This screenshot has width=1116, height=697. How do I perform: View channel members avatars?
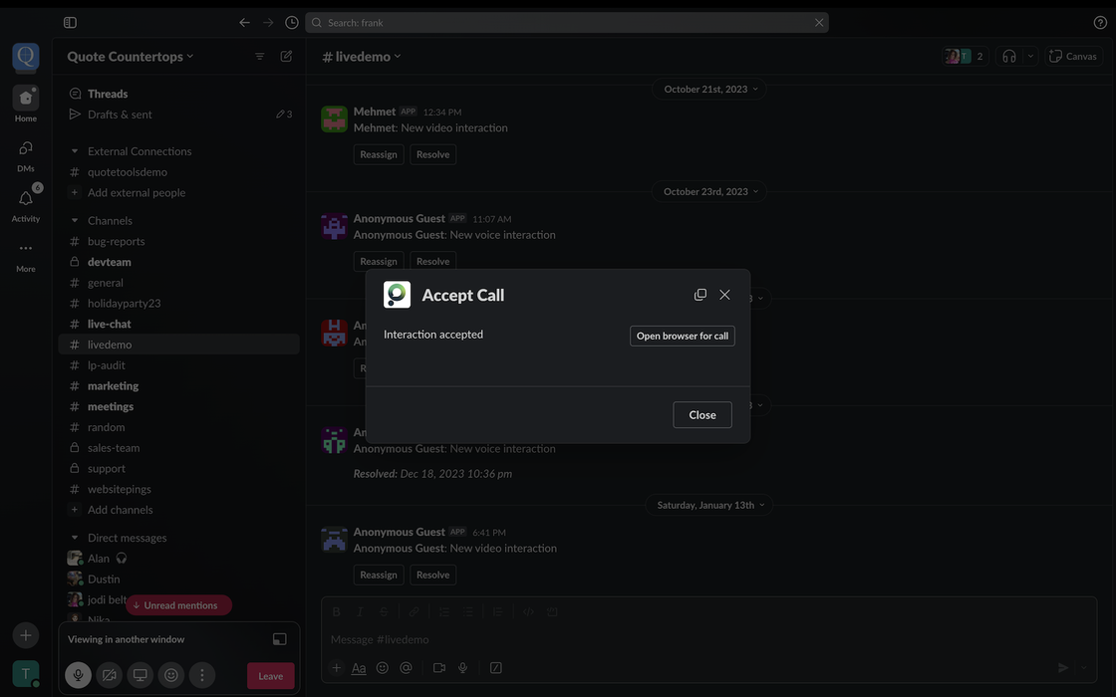[965, 56]
